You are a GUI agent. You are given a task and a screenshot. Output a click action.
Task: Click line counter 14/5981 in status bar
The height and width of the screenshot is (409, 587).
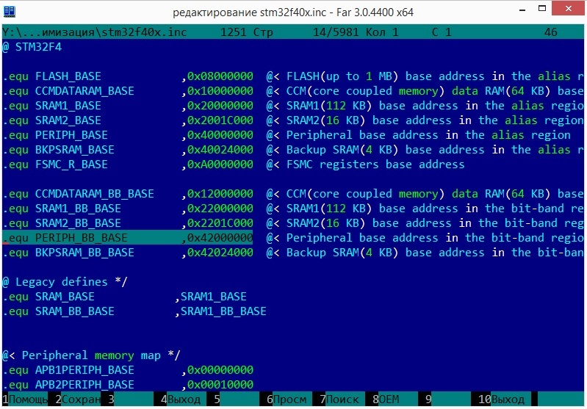pyautogui.click(x=336, y=32)
